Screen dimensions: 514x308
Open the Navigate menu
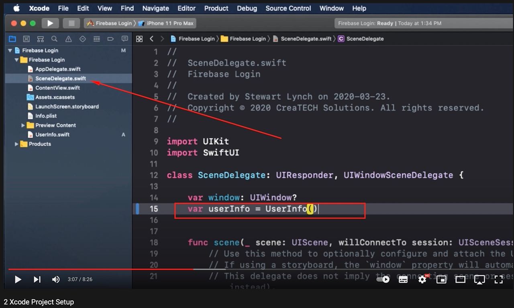click(x=156, y=8)
